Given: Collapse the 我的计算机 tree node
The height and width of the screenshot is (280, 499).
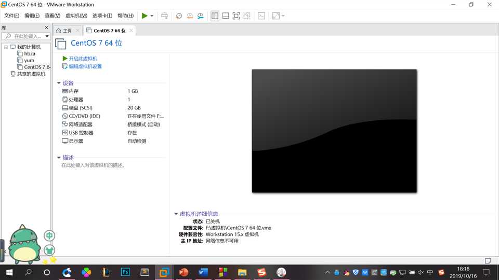Looking at the screenshot, I should tap(6, 47).
